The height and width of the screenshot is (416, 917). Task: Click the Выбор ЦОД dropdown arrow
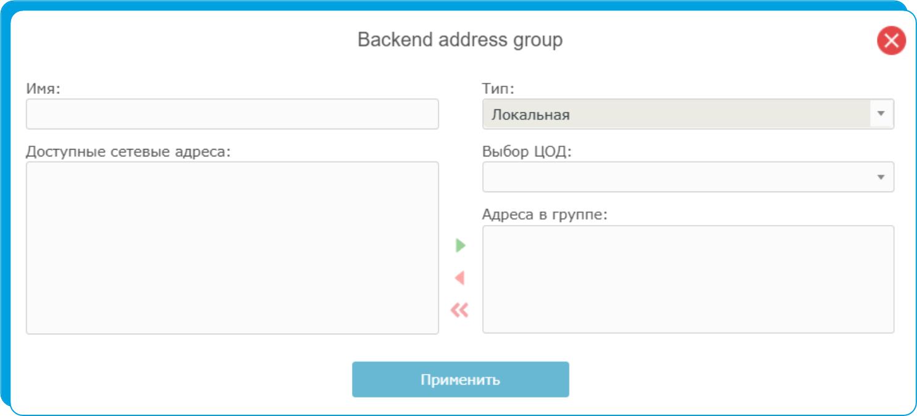click(x=881, y=177)
